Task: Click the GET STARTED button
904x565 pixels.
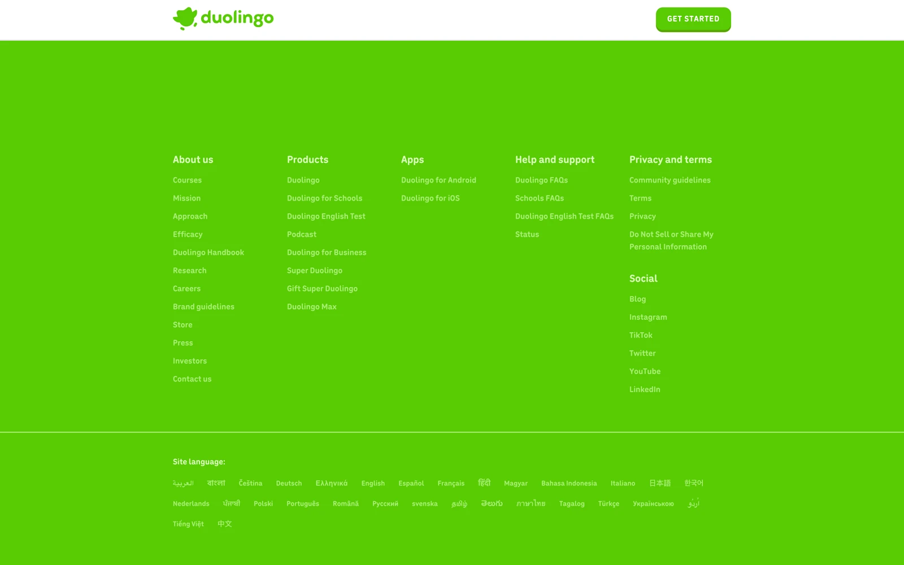Action: (x=693, y=19)
